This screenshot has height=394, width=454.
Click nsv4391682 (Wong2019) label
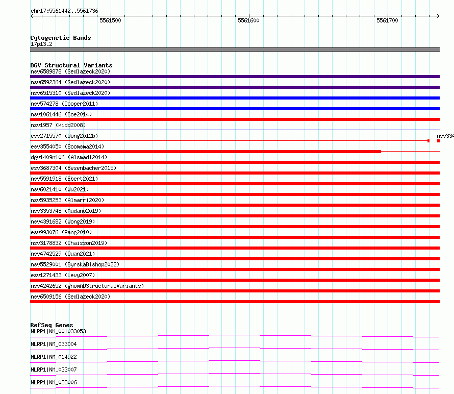[63, 221]
